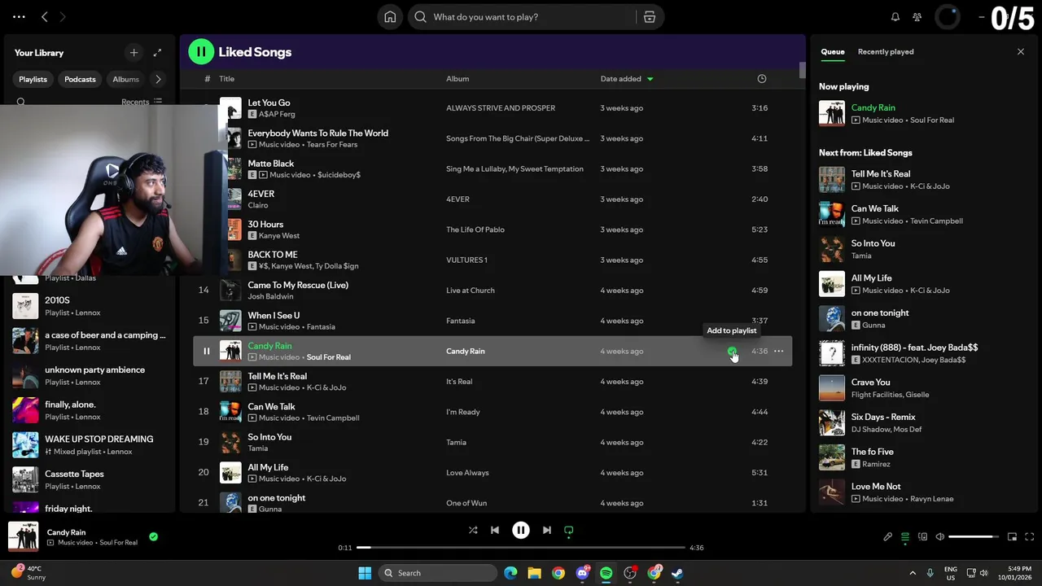The image size is (1042, 586).
Task: Pause the Candy Rain row playback
Action: pos(206,352)
